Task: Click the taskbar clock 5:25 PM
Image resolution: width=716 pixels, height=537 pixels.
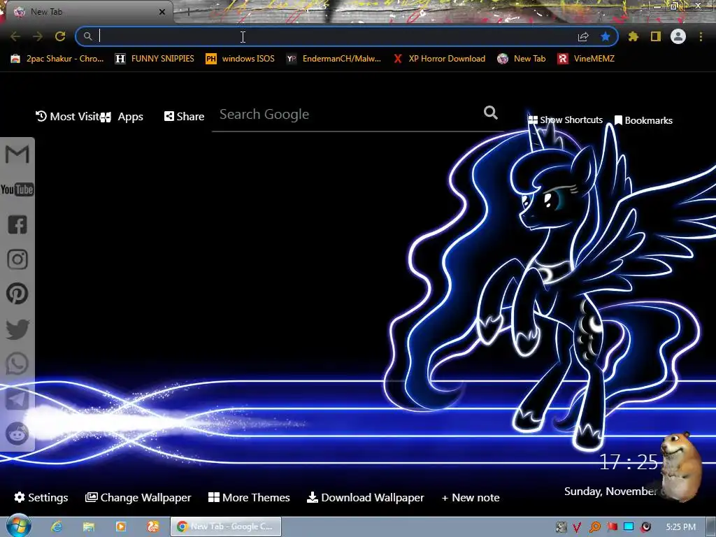Action: 680,527
